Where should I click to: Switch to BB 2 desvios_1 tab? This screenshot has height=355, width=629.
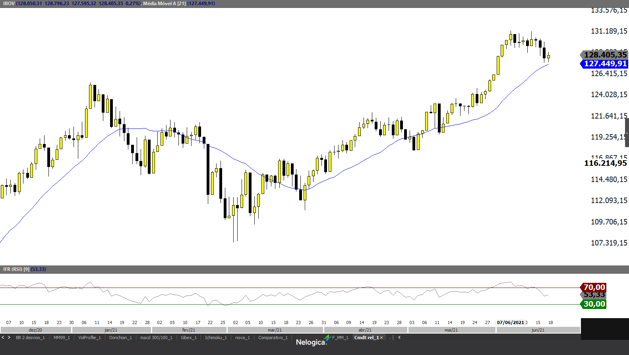[x=30, y=338]
